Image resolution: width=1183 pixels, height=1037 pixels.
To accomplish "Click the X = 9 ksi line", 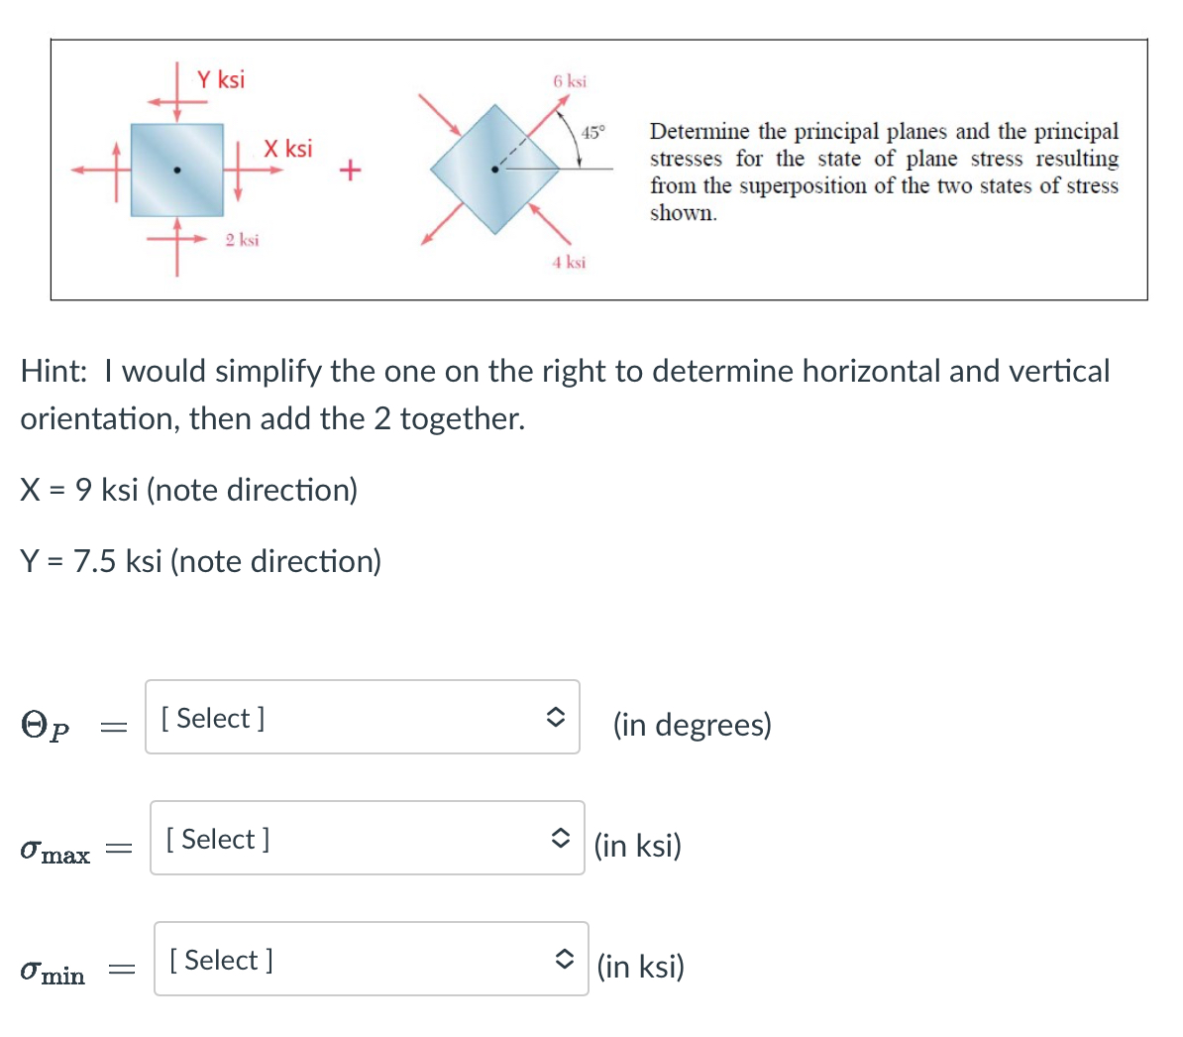I will (188, 489).
